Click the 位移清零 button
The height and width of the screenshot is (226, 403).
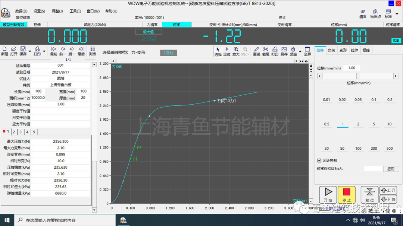393,25
